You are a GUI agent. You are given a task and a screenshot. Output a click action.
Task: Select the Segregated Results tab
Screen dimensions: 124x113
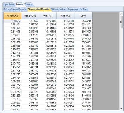coord(39,9)
